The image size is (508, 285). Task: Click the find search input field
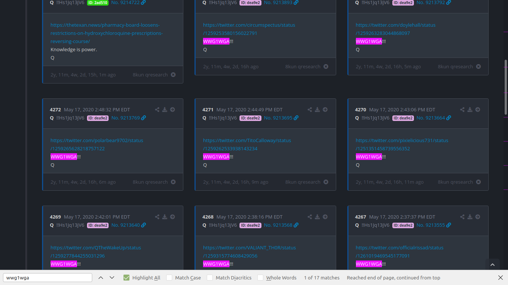point(48,278)
